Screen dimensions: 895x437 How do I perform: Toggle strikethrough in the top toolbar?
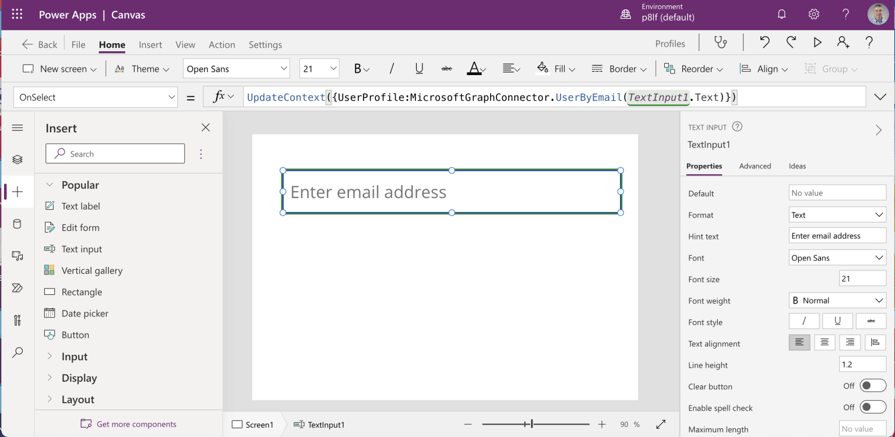click(447, 69)
